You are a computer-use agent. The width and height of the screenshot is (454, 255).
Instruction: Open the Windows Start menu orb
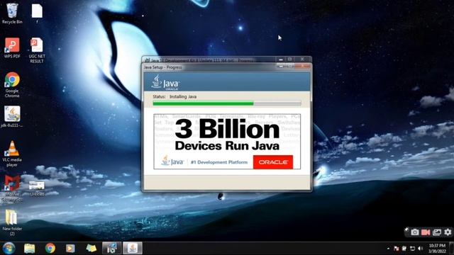9,249
